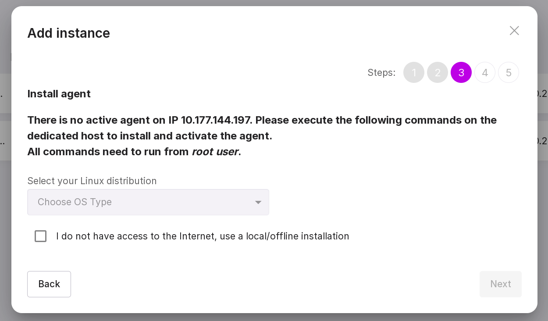Click the 'I do not have access' label
The image size is (548, 321).
[x=203, y=236]
